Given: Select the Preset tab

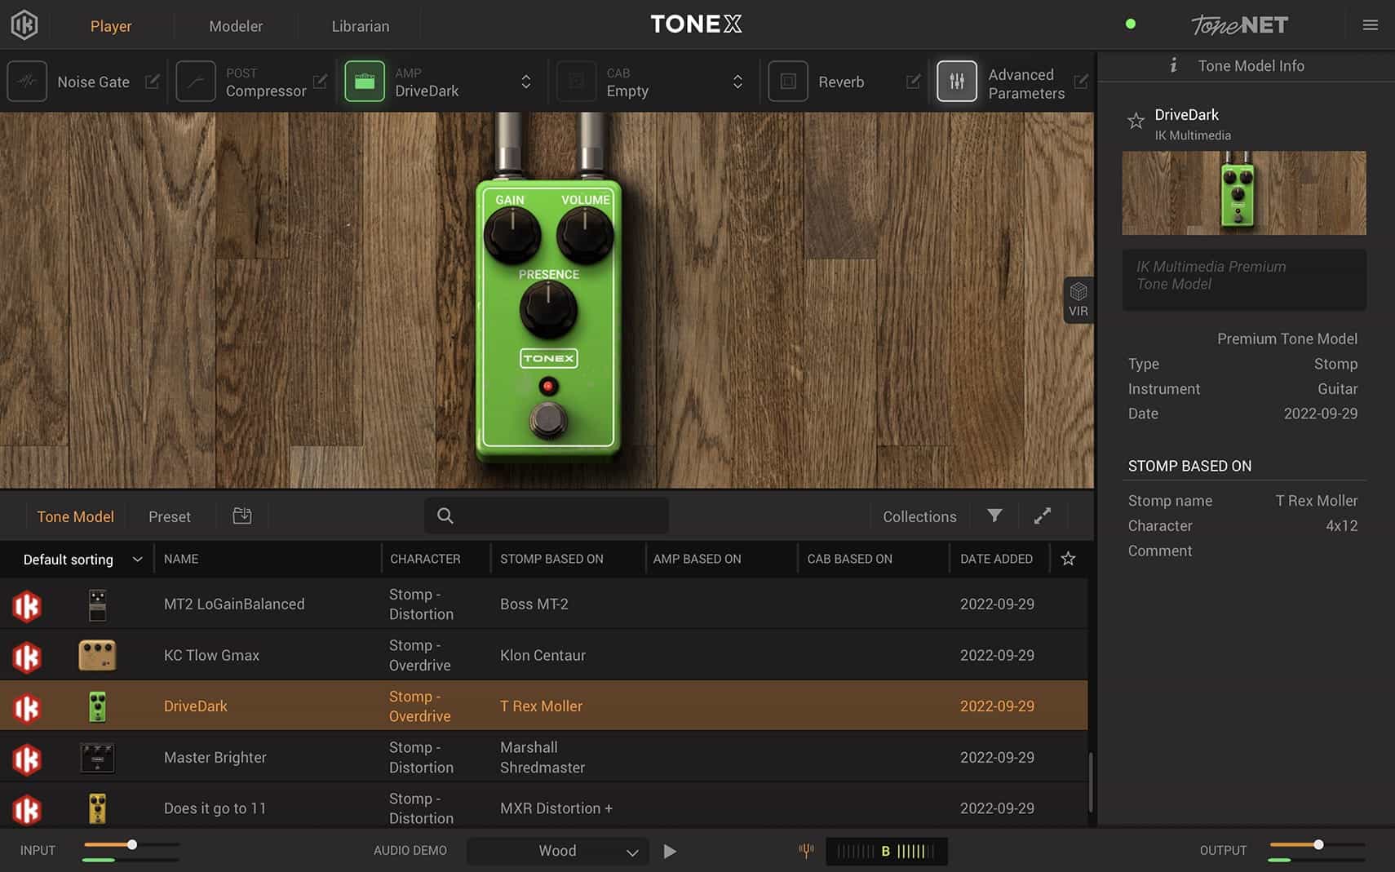Looking at the screenshot, I should point(170,516).
